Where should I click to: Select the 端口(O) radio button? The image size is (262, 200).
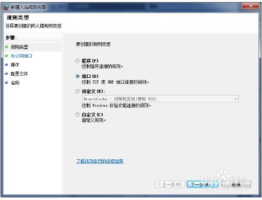coord(78,76)
